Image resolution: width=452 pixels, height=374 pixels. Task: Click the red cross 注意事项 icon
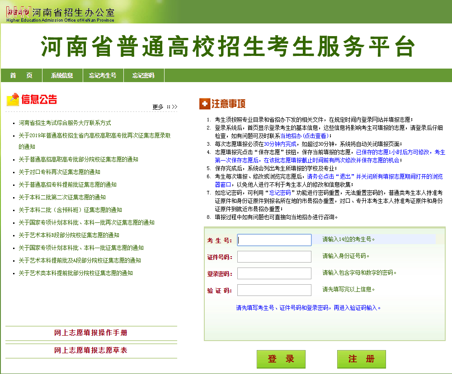click(x=204, y=104)
